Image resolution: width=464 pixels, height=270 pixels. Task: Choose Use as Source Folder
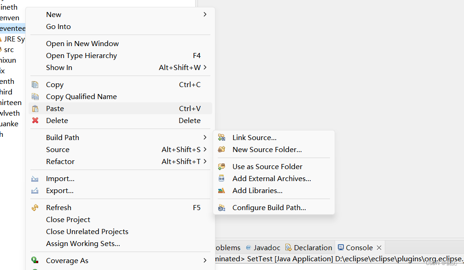pos(267,167)
